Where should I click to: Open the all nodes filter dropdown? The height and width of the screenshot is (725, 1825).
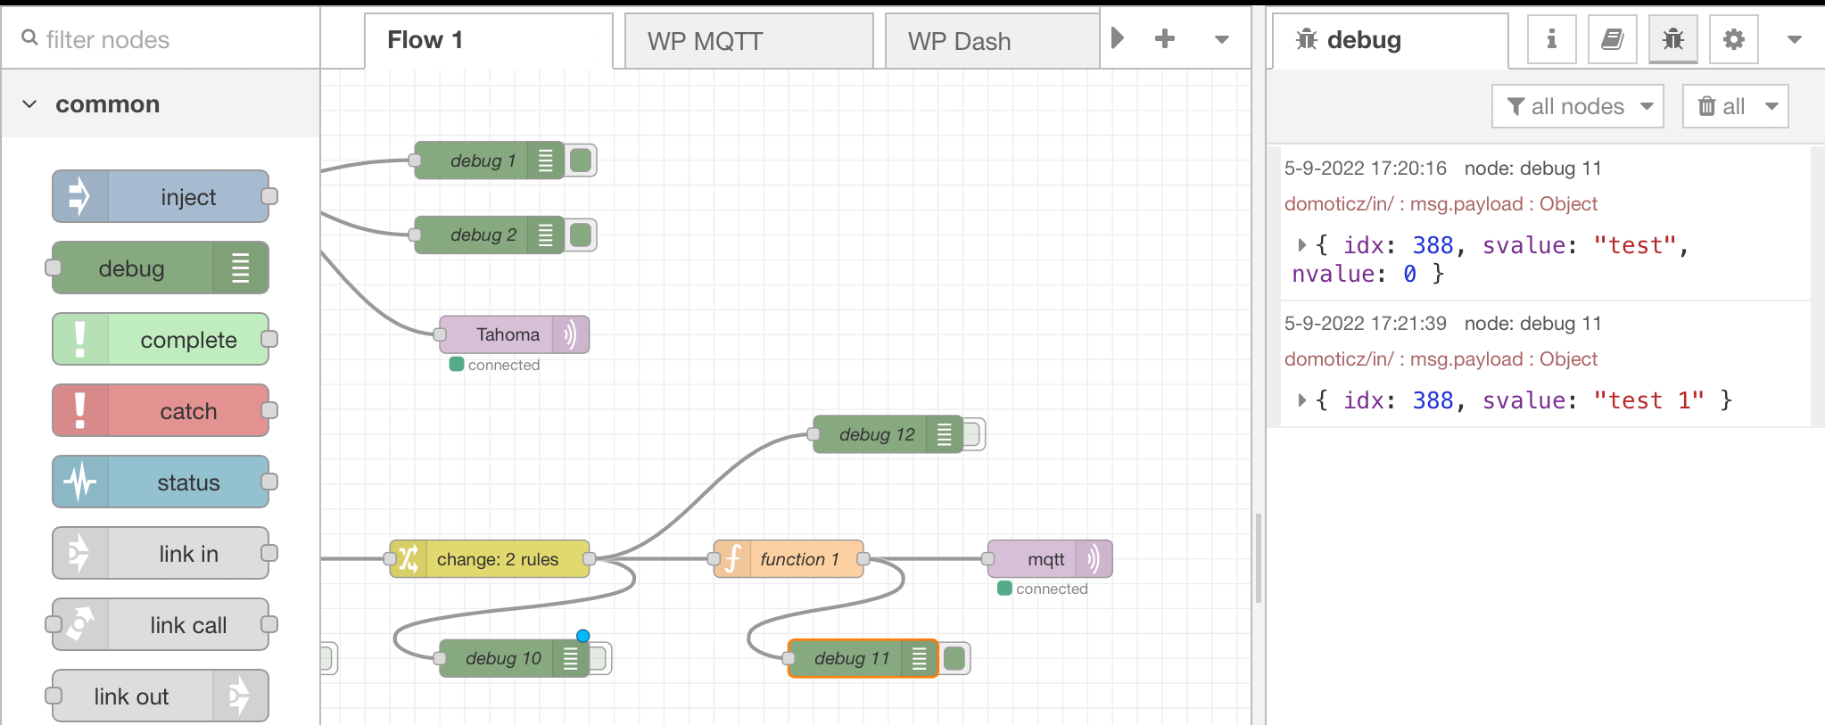(x=1577, y=106)
